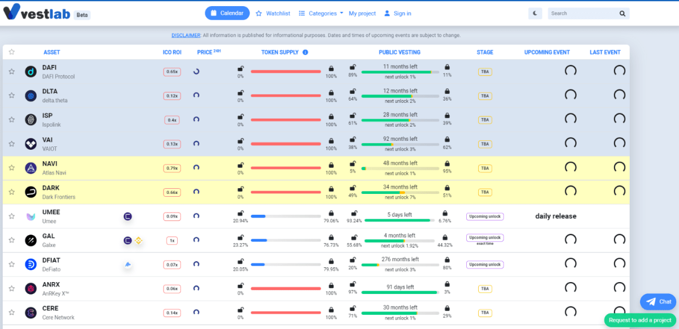Click DFIAT Upcoming unlock stage badge
Screen dimensions: 679x329
(485, 265)
